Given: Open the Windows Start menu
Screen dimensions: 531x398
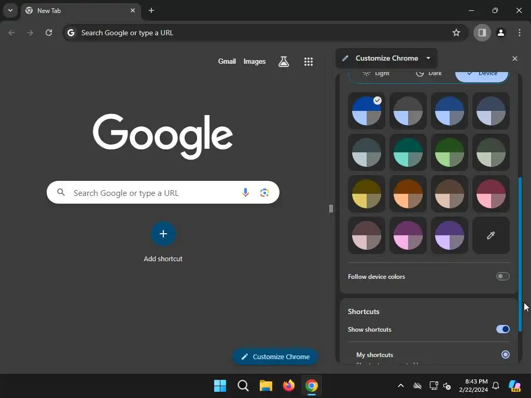Looking at the screenshot, I should tap(220, 386).
